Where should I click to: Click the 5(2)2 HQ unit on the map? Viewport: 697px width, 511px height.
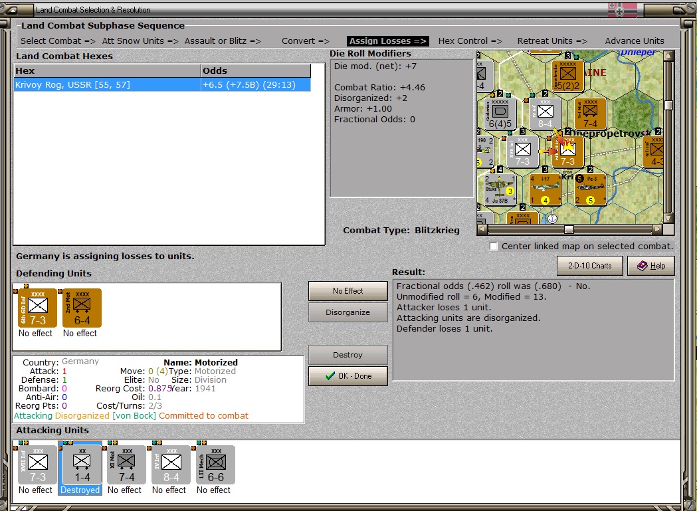coord(567,76)
